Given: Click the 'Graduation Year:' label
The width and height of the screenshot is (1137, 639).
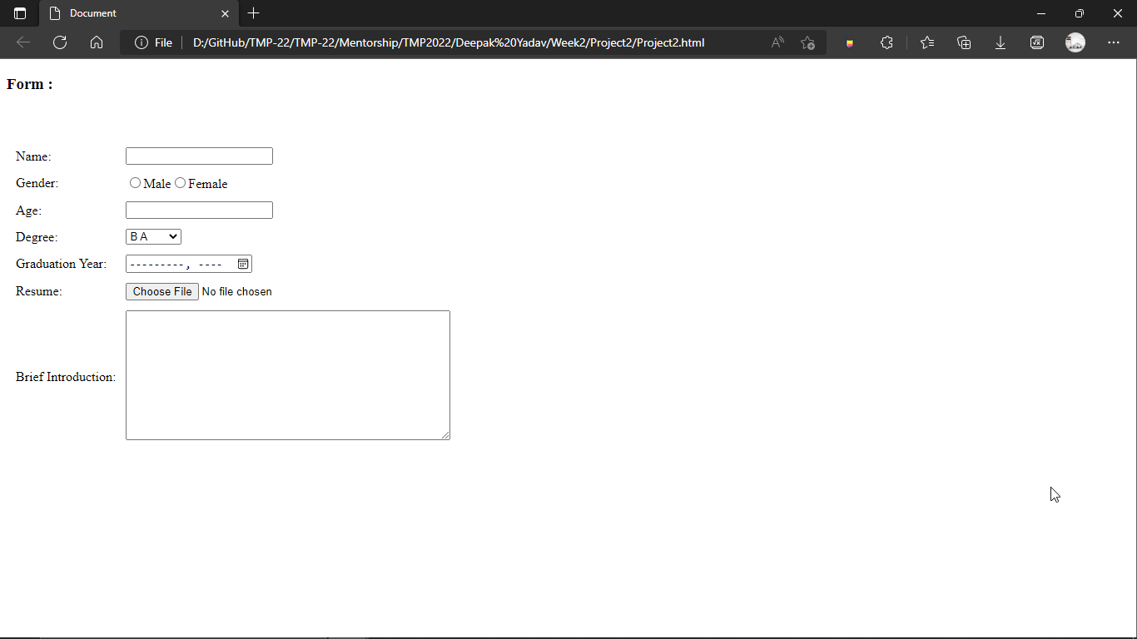Looking at the screenshot, I should 62,264.
